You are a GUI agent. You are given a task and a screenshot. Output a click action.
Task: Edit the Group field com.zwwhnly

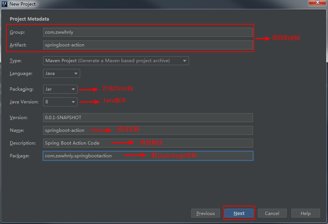click(x=148, y=32)
